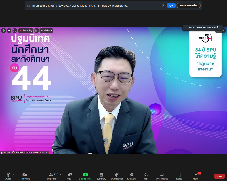The image size is (227, 181).
Task: Click the green encryption shield icon
Action: coord(4,31)
